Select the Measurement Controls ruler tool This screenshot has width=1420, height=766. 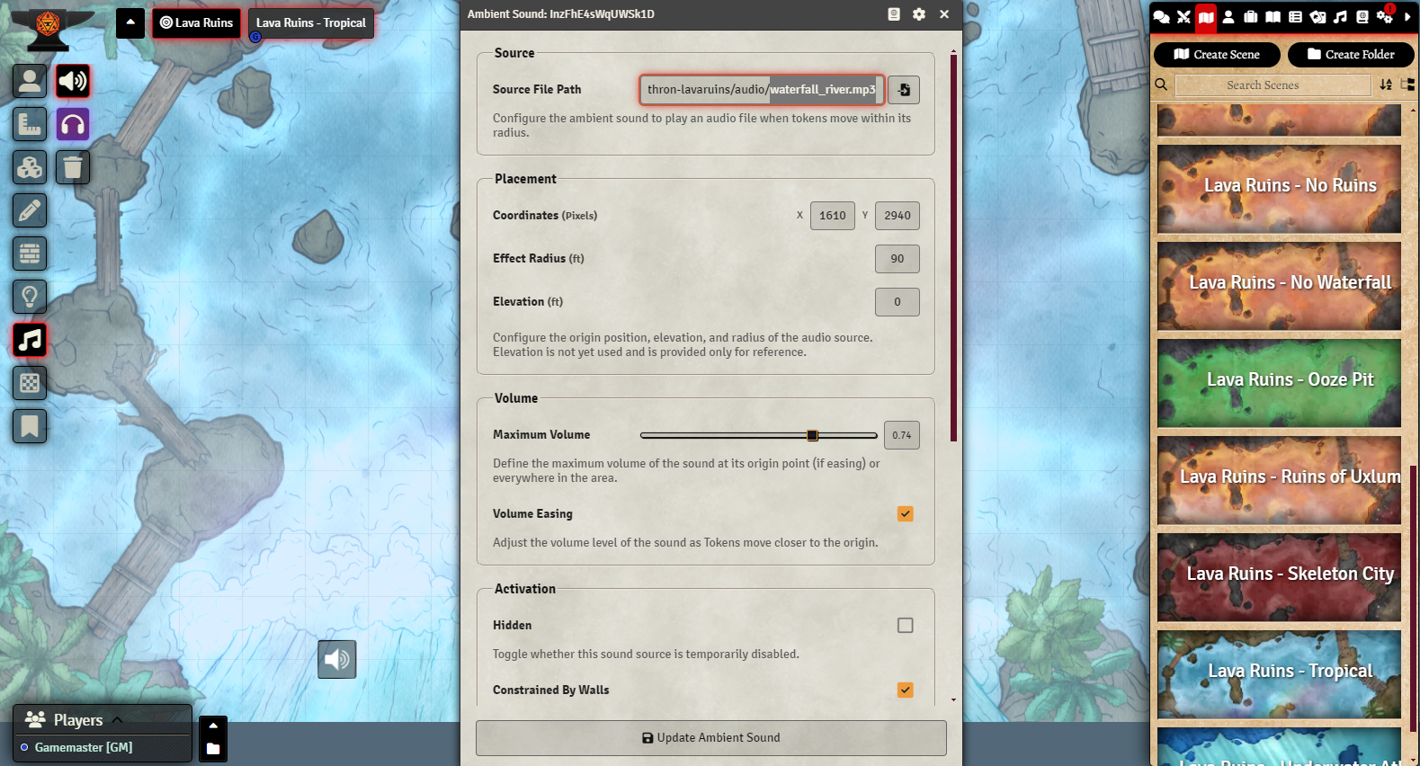pyautogui.click(x=30, y=125)
